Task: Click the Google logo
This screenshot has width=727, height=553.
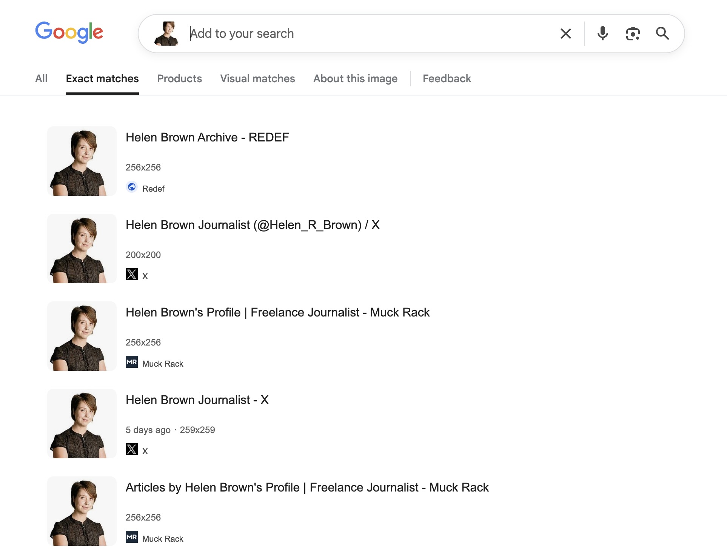Action: (69, 32)
